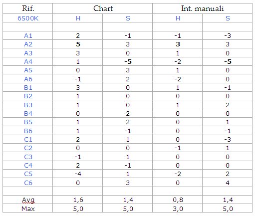Select the 6500K reference cell
The width and height of the screenshot is (255, 216).
(x=28, y=18)
